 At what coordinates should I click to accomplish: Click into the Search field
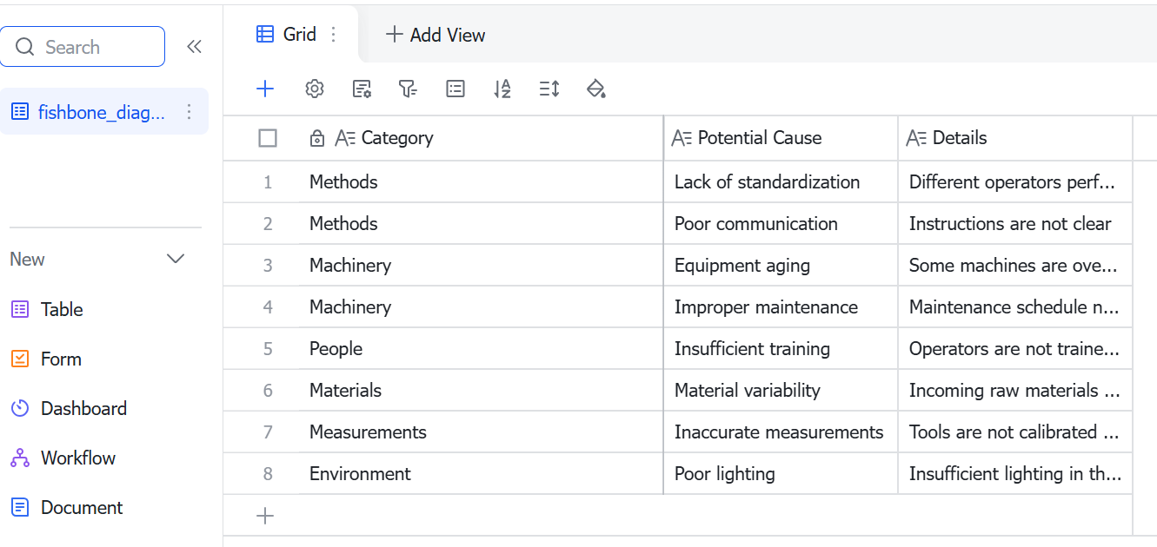(83, 47)
